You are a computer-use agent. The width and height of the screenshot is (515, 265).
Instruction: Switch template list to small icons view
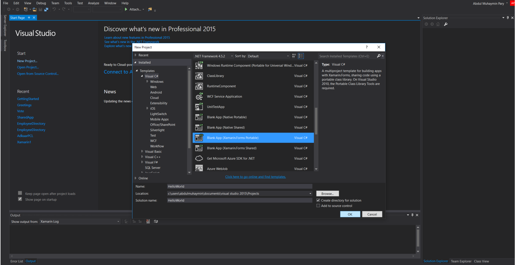pos(294,56)
